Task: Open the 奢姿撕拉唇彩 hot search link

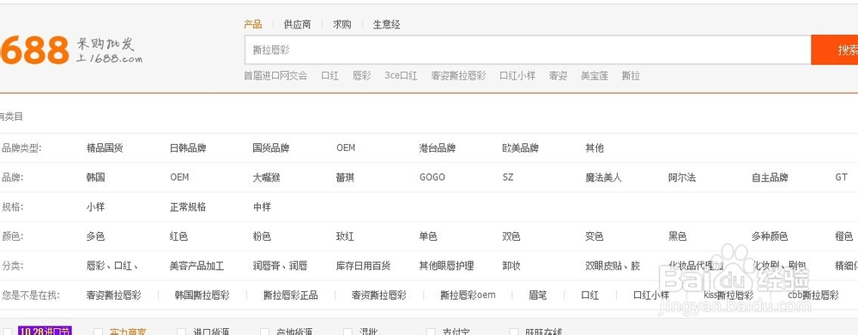Action: click(x=458, y=76)
